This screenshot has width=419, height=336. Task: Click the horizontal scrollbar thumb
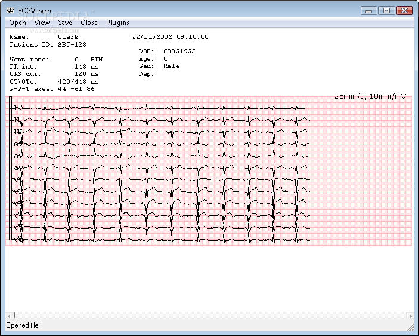pyautogui.click(x=14, y=316)
